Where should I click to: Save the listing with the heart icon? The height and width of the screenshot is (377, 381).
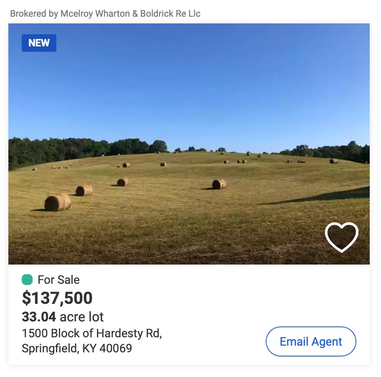coord(341,237)
